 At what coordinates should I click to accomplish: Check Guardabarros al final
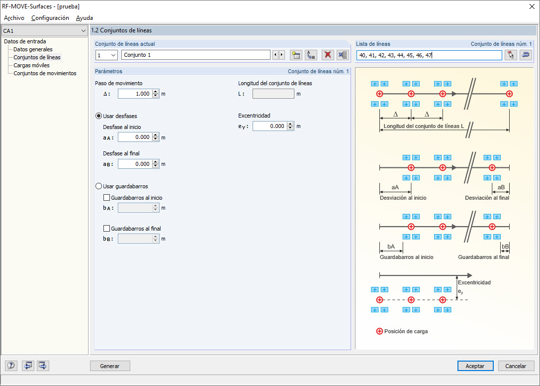[107, 228]
